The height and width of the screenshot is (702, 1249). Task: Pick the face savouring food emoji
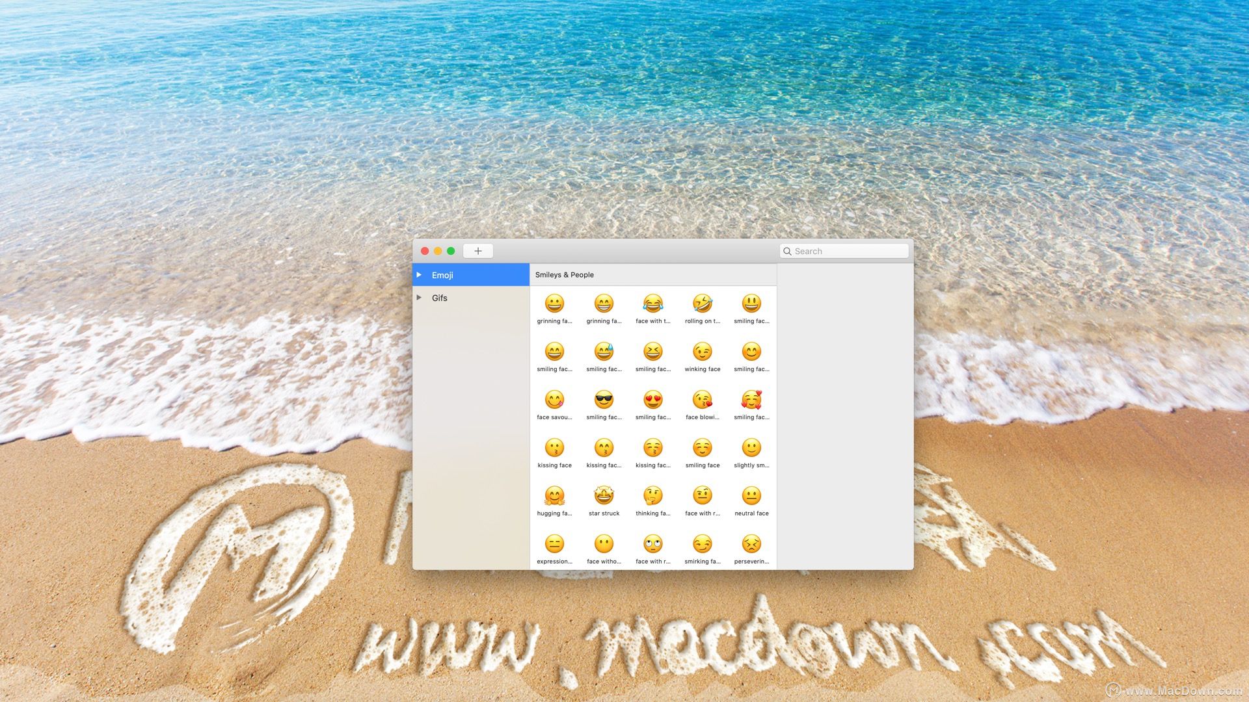554,400
